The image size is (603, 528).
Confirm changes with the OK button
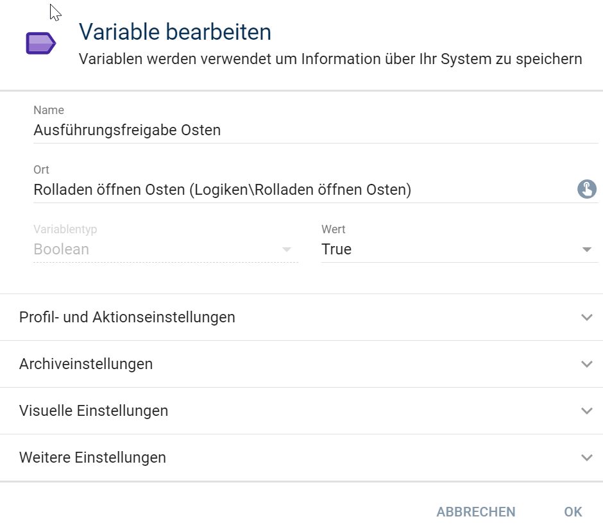tap(573, 512)
